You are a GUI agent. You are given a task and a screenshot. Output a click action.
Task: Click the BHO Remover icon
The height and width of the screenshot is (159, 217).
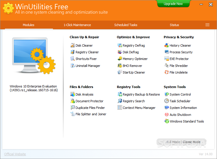pos(120,65)
